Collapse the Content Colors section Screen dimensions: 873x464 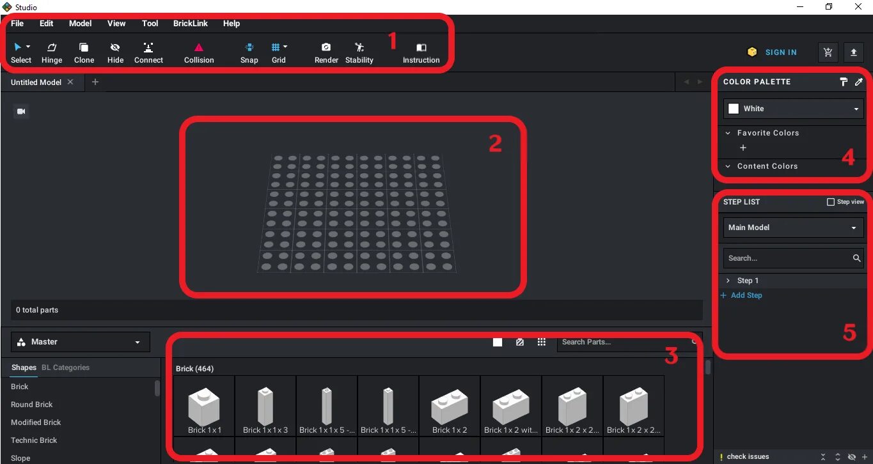[728, 166]
